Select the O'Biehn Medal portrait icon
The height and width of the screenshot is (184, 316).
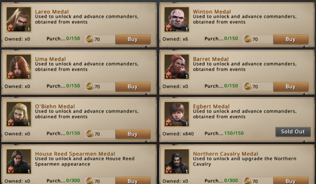coord(19,114)
